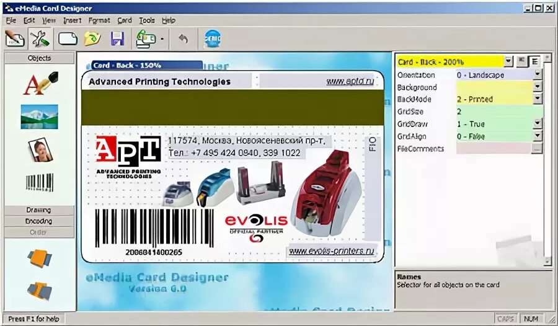This screenshot has height=326, width=558.
Task: Click the properties panel scroll up arrow
Action: 548,58
